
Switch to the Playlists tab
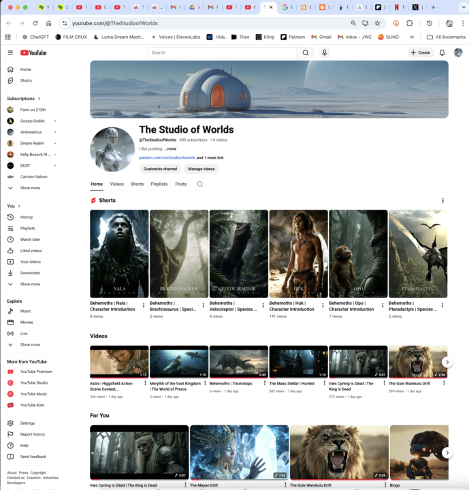point(159,184)
